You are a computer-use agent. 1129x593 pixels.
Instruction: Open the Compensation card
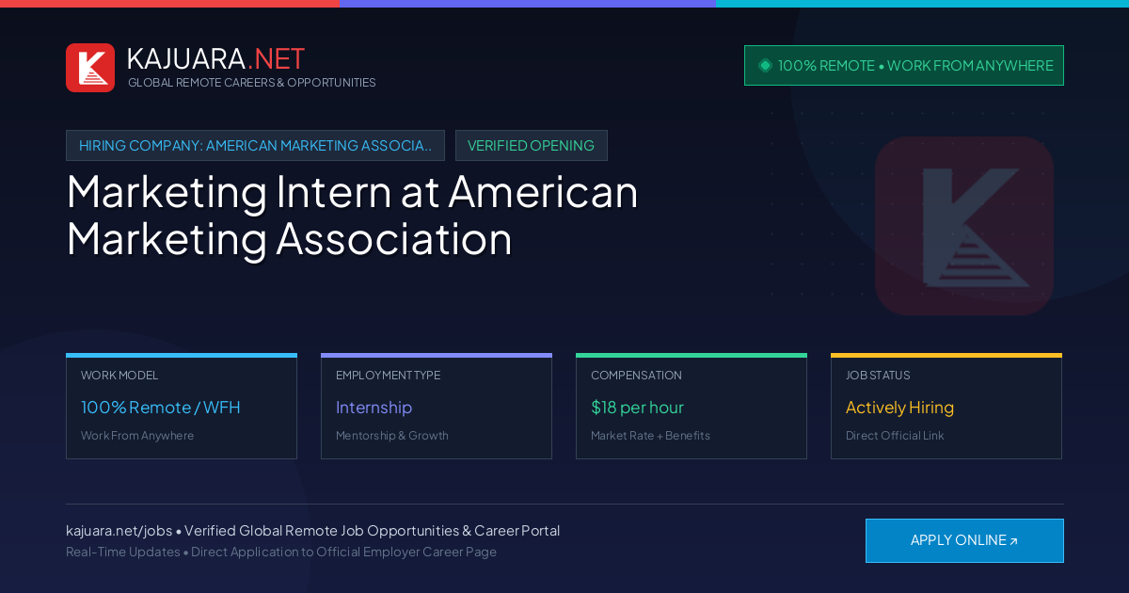692,407
